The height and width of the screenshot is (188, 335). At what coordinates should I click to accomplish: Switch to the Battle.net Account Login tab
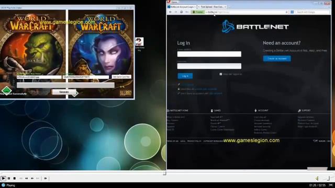click(182, 7)
